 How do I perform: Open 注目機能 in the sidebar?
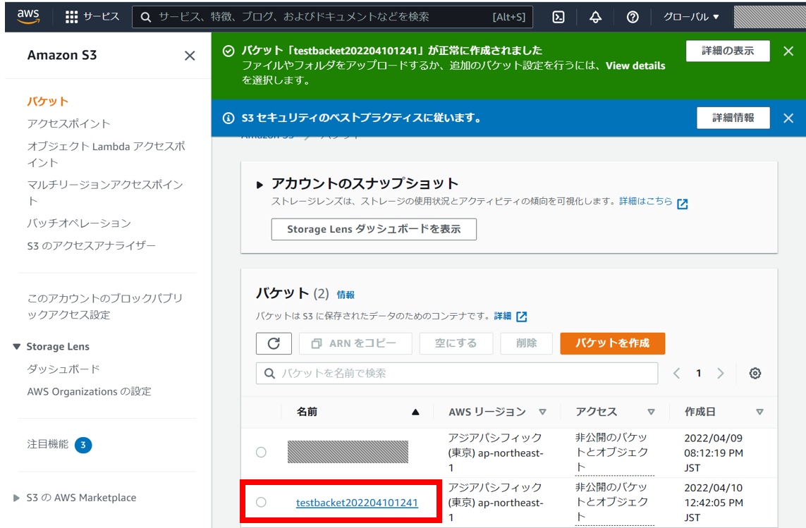(48, 444)
